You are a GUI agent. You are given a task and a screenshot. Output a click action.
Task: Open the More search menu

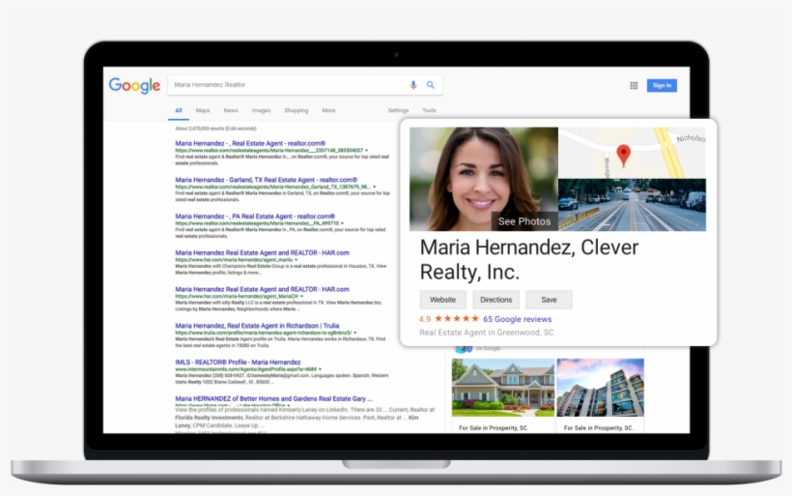coord(328,110)
